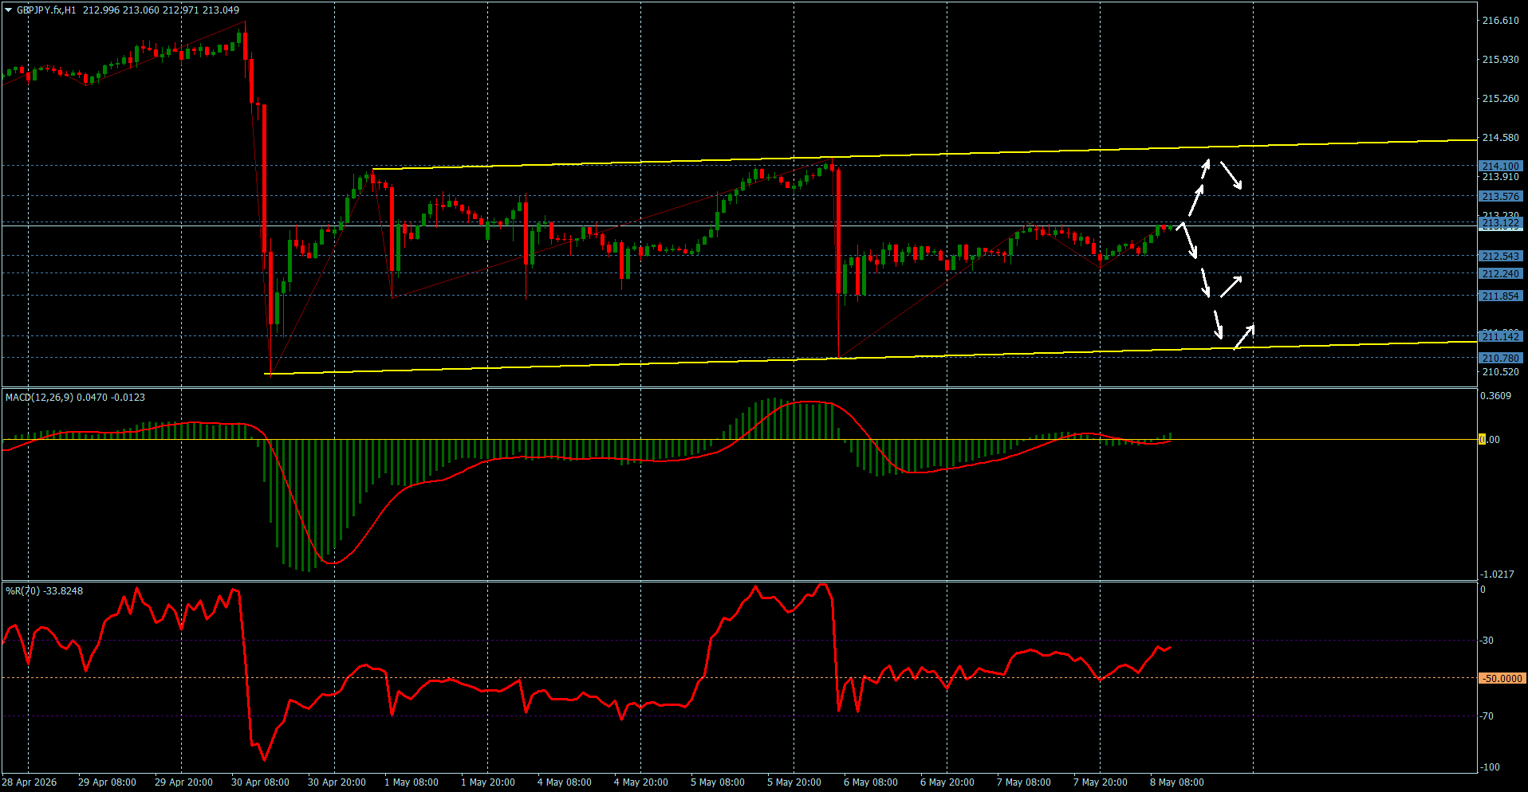
Task: Click the 6 May 20:00 time label
Action: 947,782
